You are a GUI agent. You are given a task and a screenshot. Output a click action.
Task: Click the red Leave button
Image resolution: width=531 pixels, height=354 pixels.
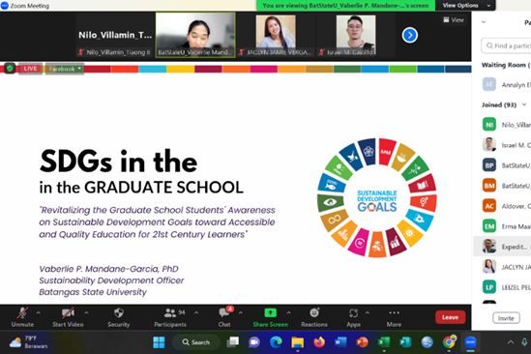click(x=450, y=317)
